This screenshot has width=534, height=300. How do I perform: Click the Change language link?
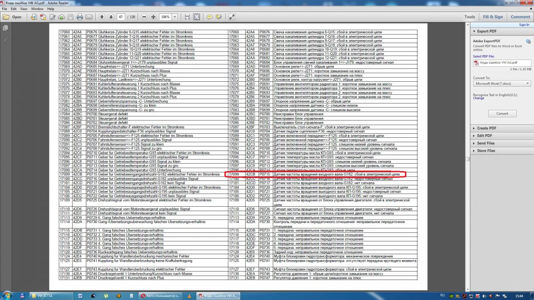pos(478,98)
